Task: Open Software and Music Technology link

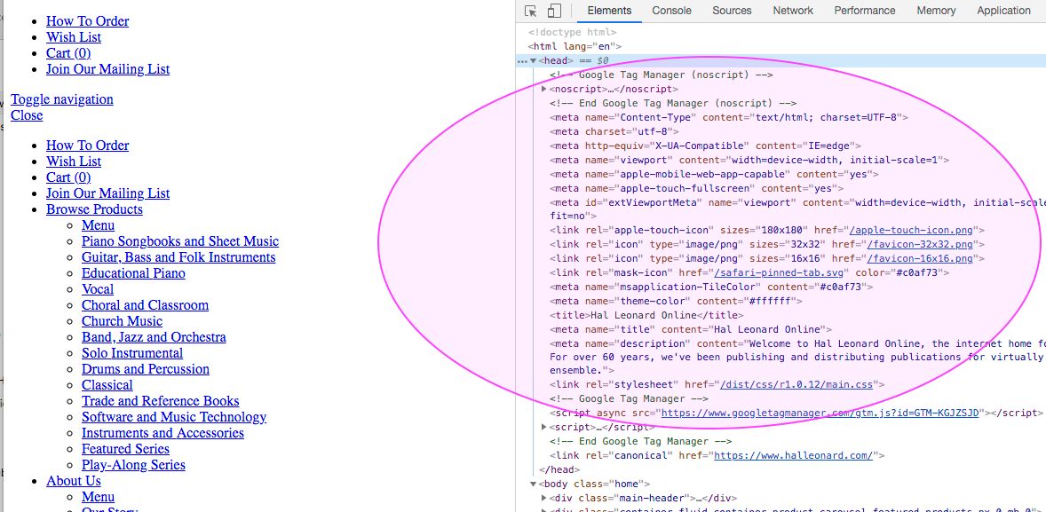Action: [174, 417]
